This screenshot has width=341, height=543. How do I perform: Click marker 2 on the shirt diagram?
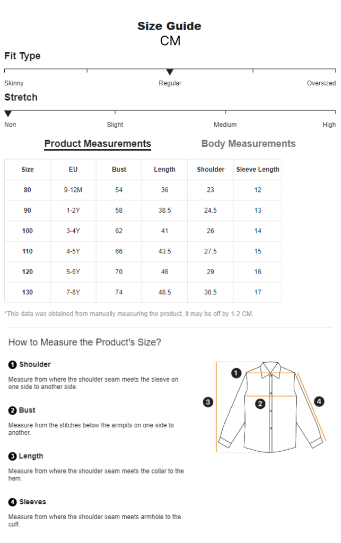[x=260, y=404]
